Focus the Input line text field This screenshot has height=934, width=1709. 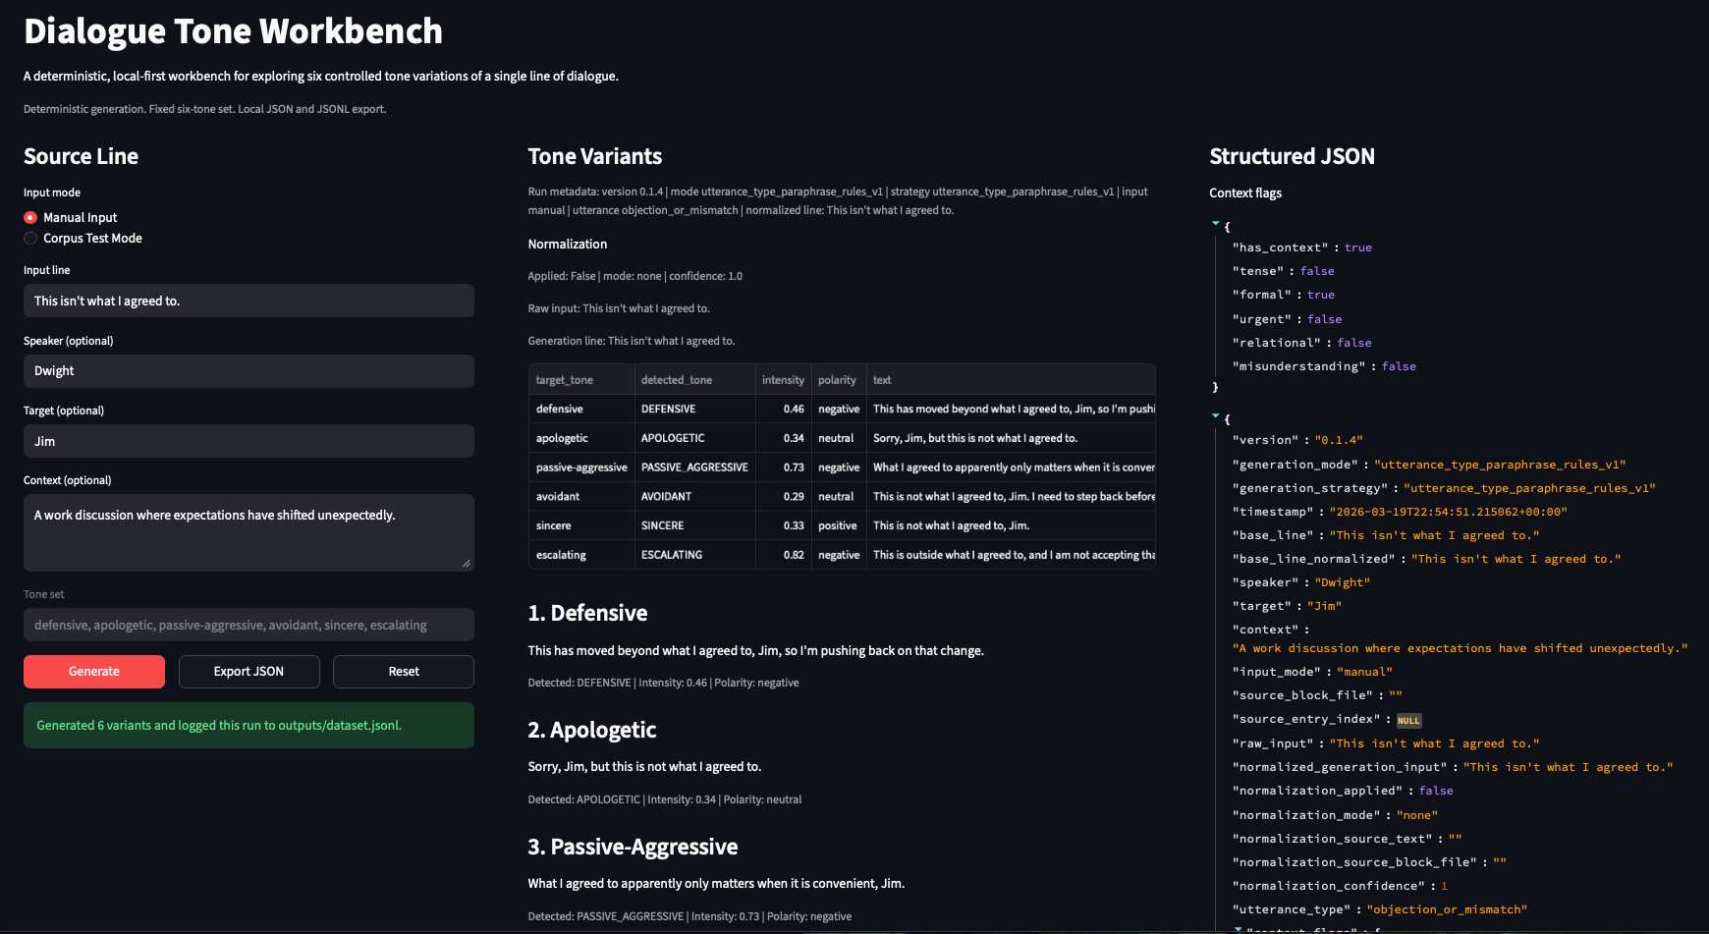coord(248,302)
